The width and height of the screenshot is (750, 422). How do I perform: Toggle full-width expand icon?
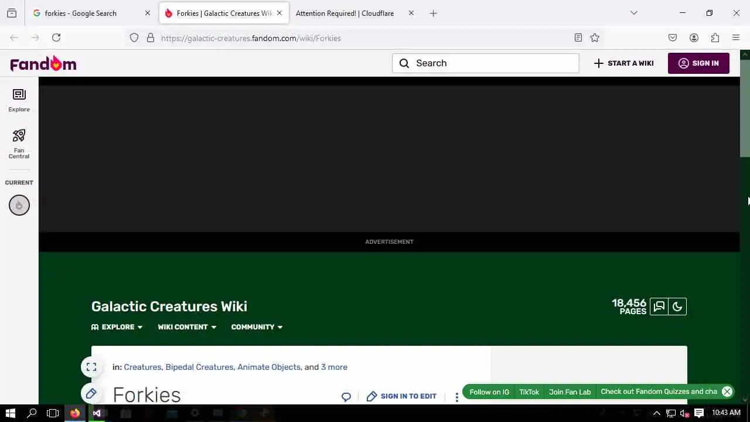pos(91,367)
